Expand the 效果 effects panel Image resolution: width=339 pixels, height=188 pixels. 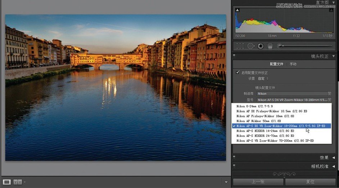334,158
